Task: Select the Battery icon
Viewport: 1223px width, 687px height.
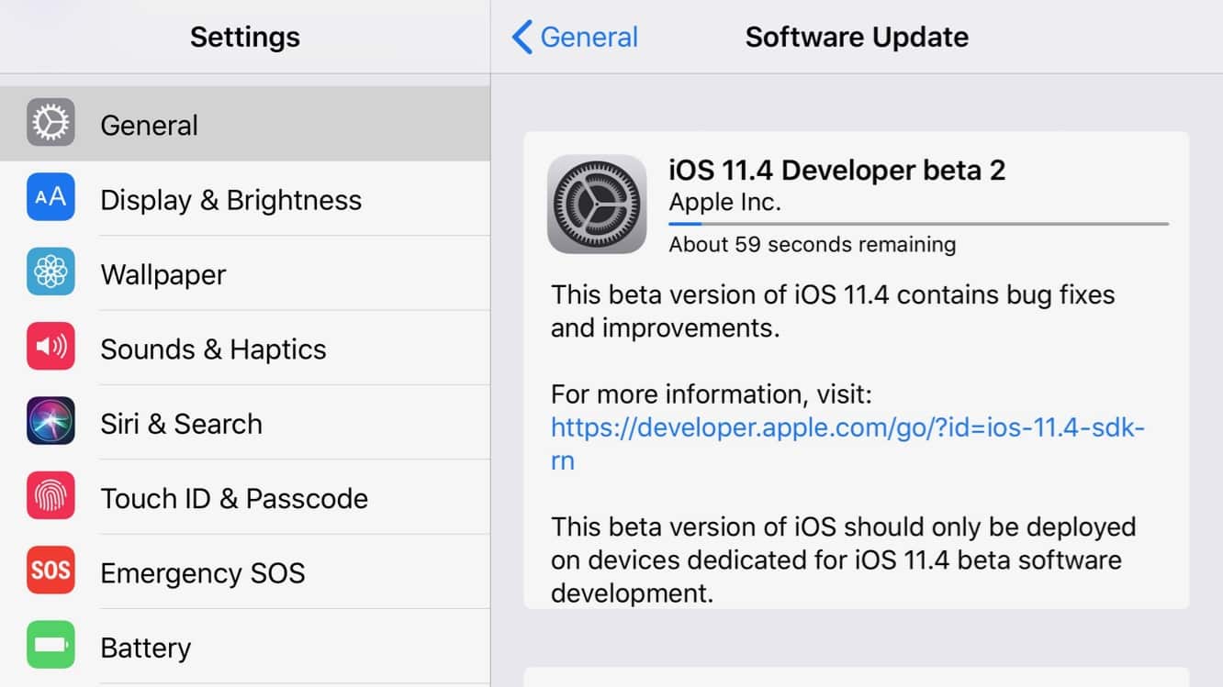Action: point(50,646)
